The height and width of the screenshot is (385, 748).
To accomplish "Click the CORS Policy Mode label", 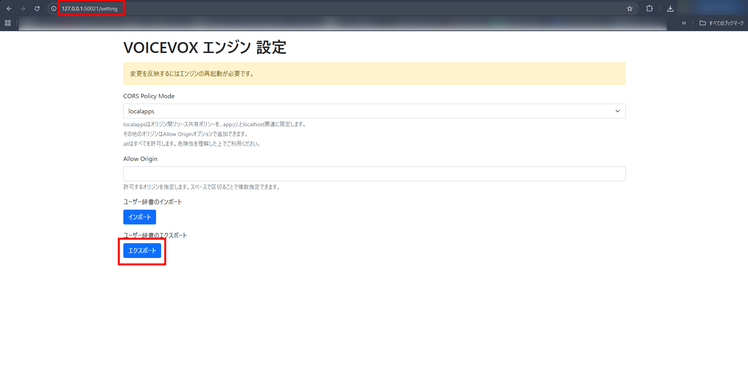I will pos(149,96).
